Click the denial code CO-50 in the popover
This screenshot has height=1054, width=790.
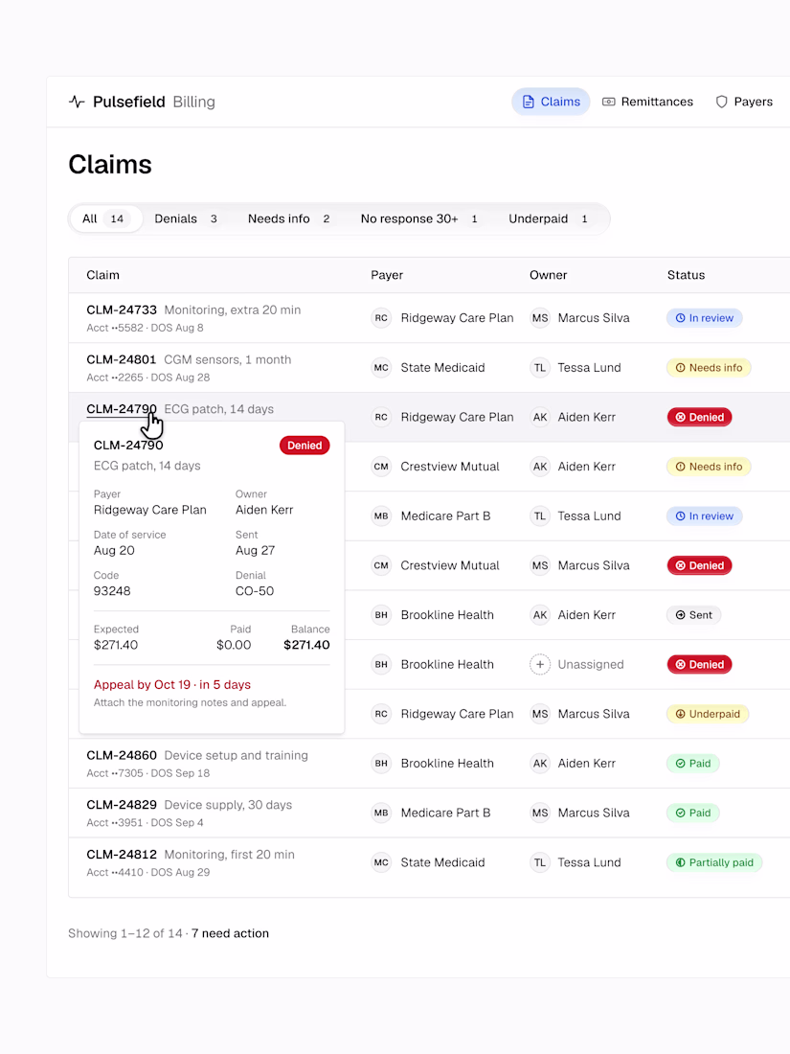(x=255, y=591)
